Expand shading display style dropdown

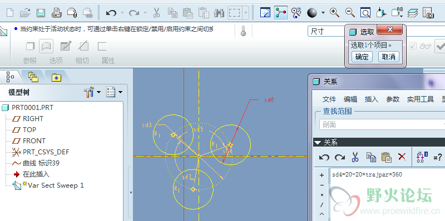tap(323, 13)
